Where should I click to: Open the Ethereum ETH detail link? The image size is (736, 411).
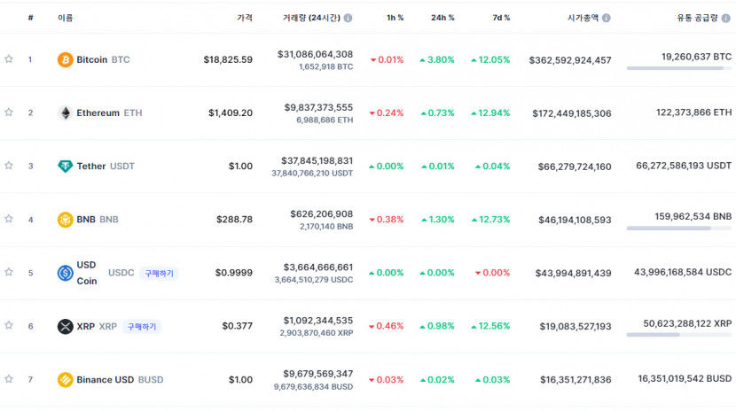pos(109,113)
